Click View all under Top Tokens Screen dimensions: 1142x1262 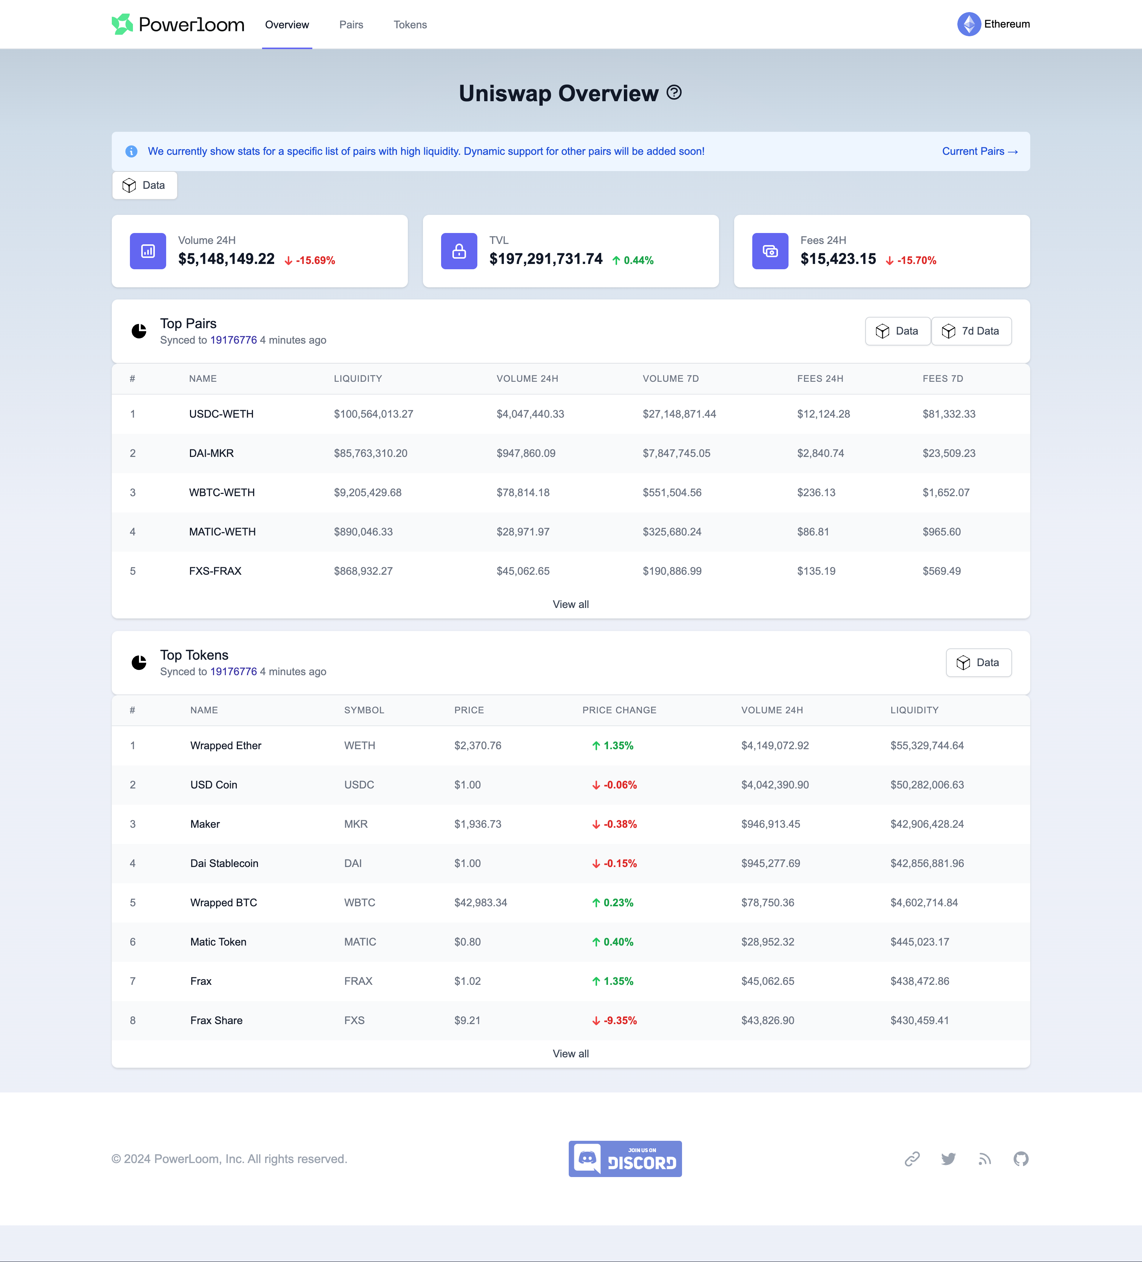pyautogui.click(x=570, y=1054)
